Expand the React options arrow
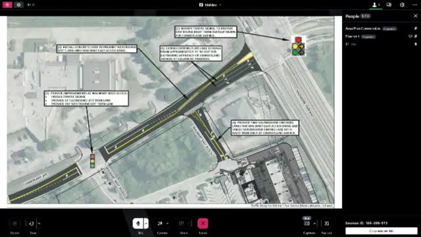 [39, 224]
